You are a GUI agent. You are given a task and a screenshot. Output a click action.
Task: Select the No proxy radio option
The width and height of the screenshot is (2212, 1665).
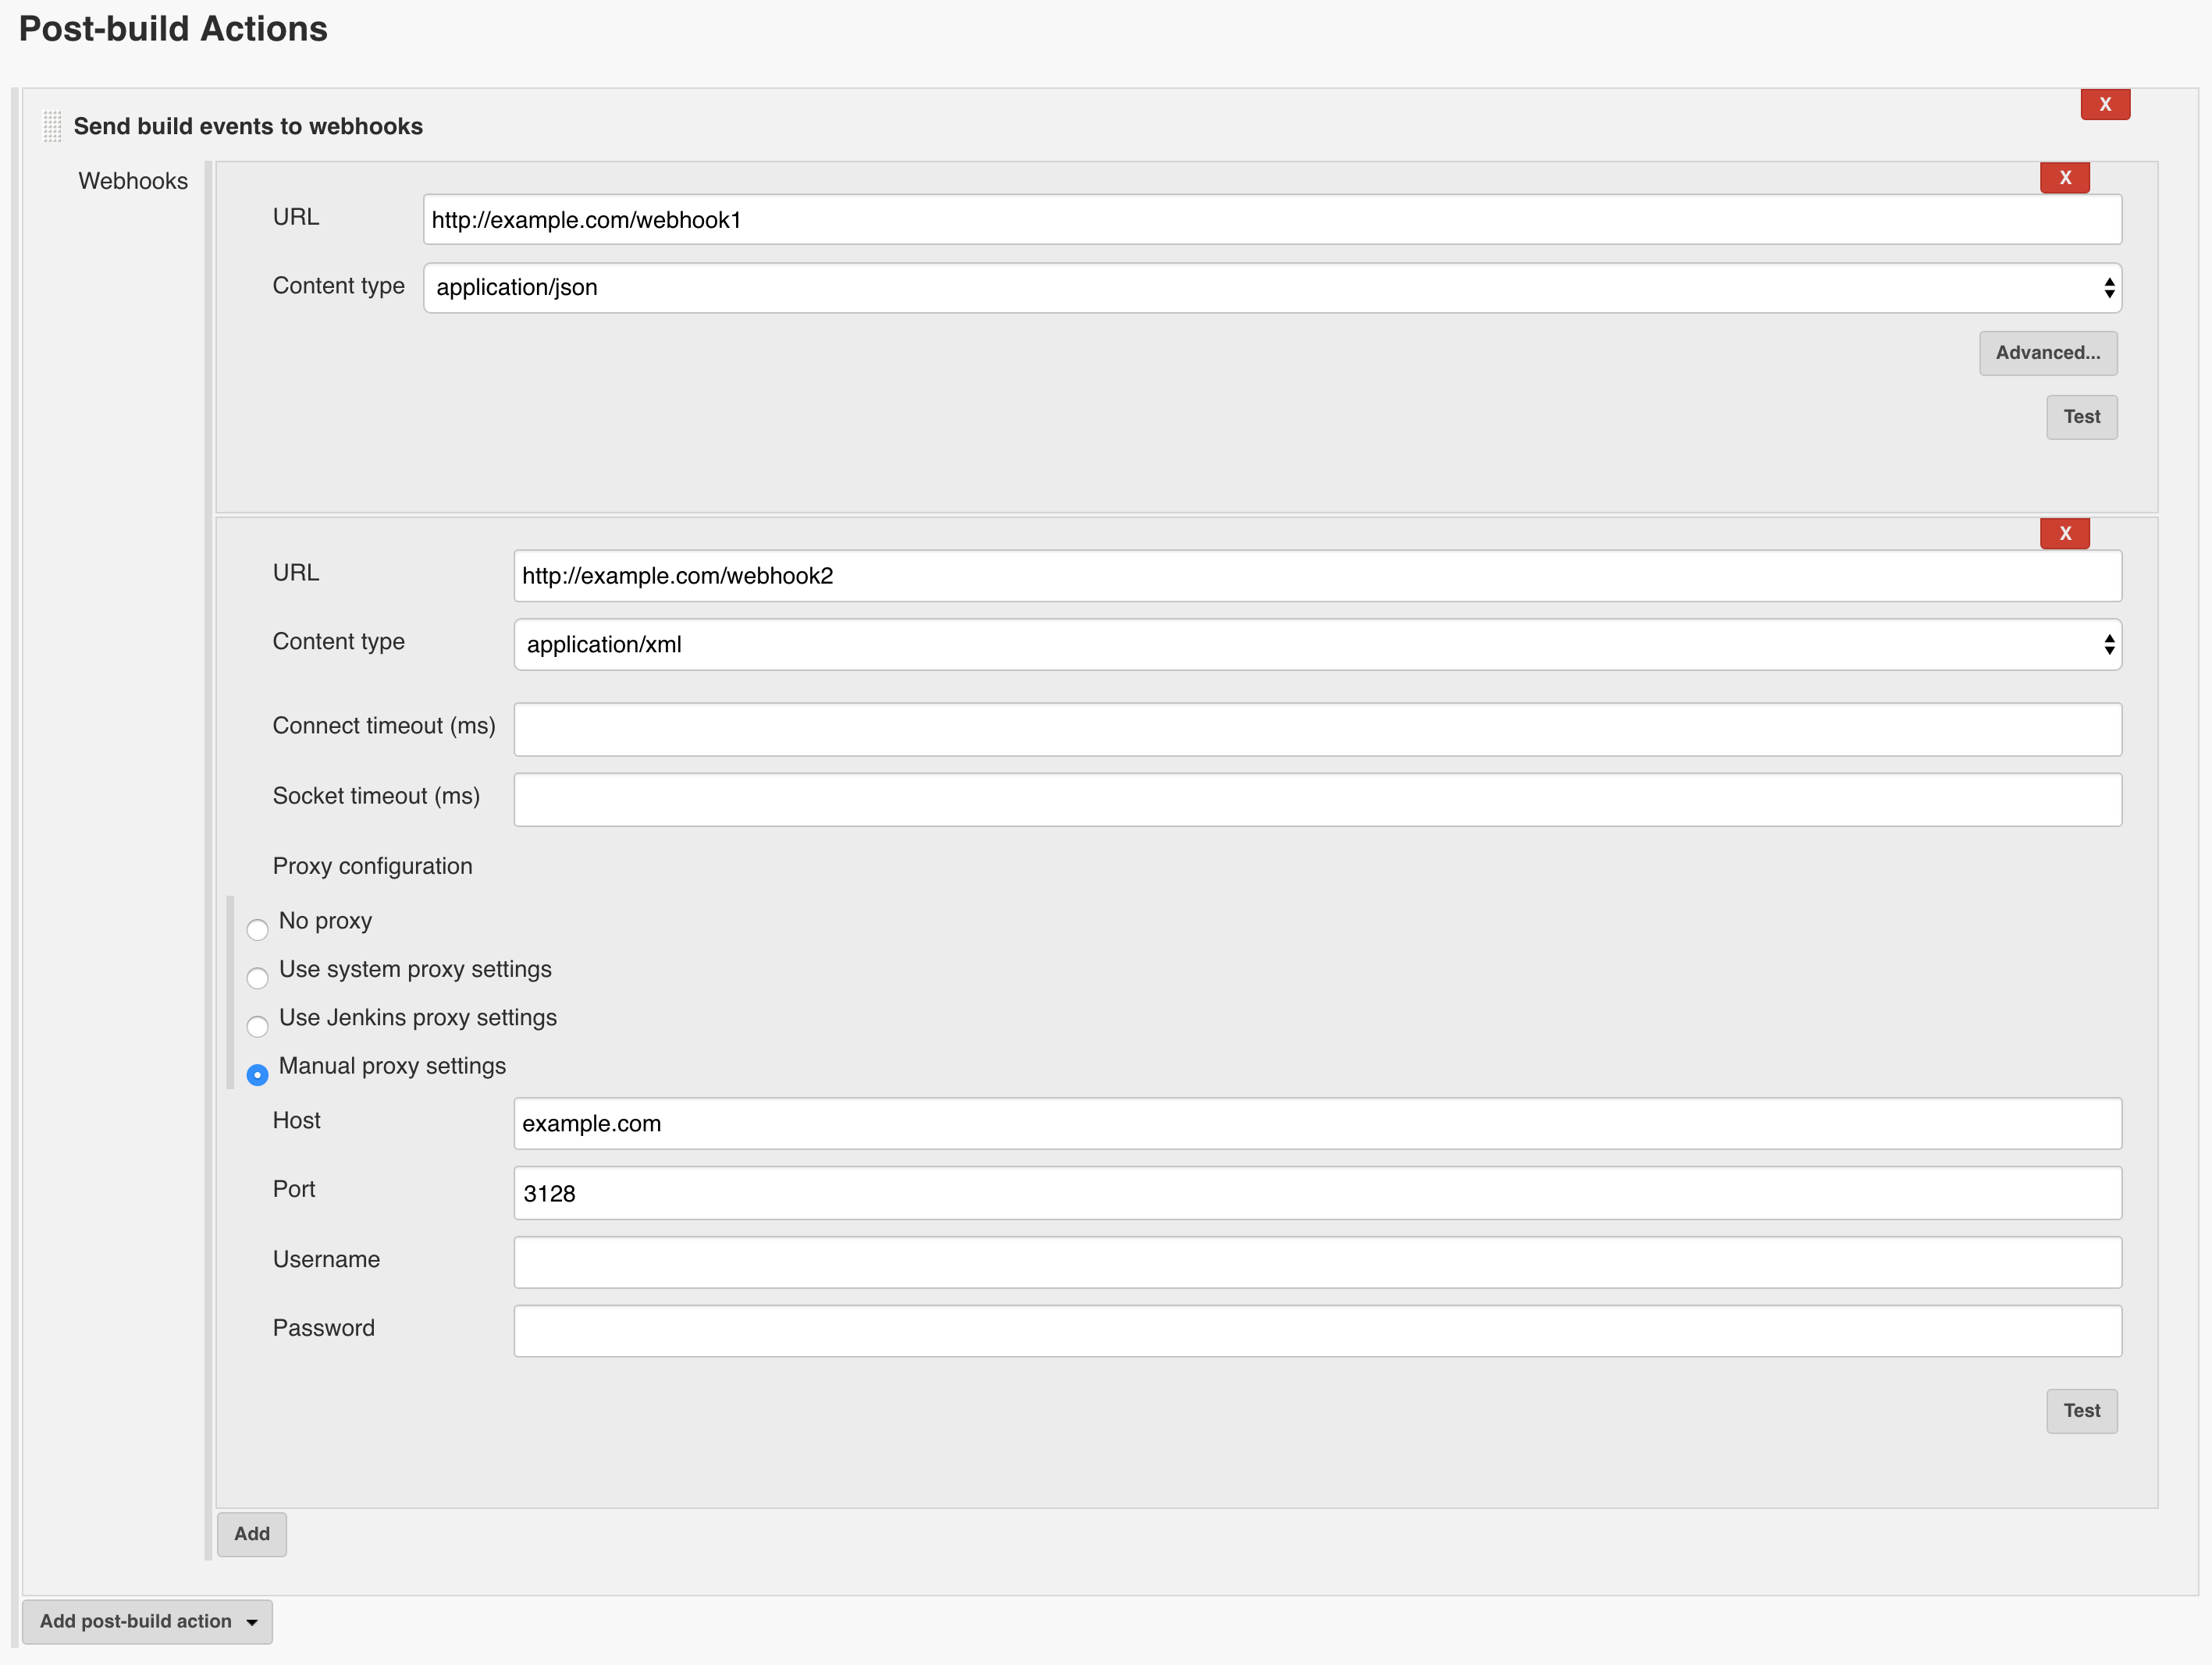click(x=257, y=929)
